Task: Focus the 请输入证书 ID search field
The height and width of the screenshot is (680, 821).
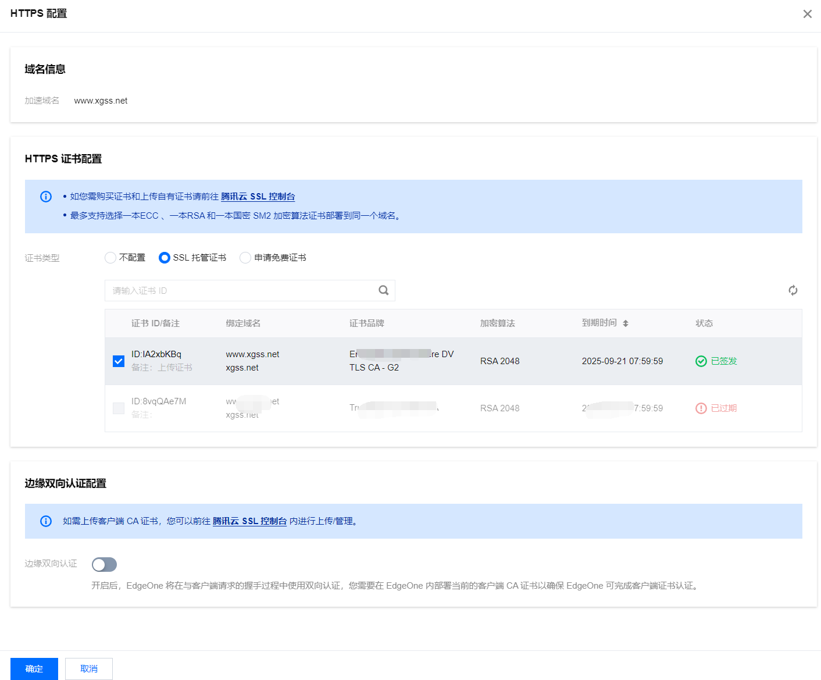Action: [x=250, y=290]
